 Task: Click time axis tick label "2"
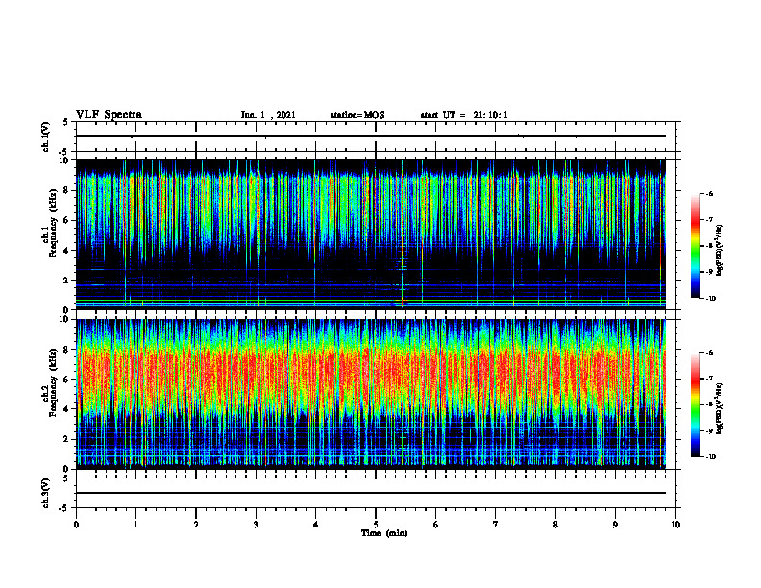point(196,525)
